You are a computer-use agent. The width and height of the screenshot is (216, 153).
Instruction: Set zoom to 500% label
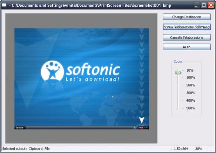tap(191, 108)
